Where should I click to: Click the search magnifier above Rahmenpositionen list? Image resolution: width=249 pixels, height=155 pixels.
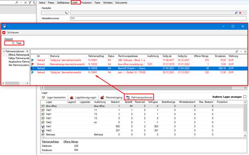coord(237,52)
